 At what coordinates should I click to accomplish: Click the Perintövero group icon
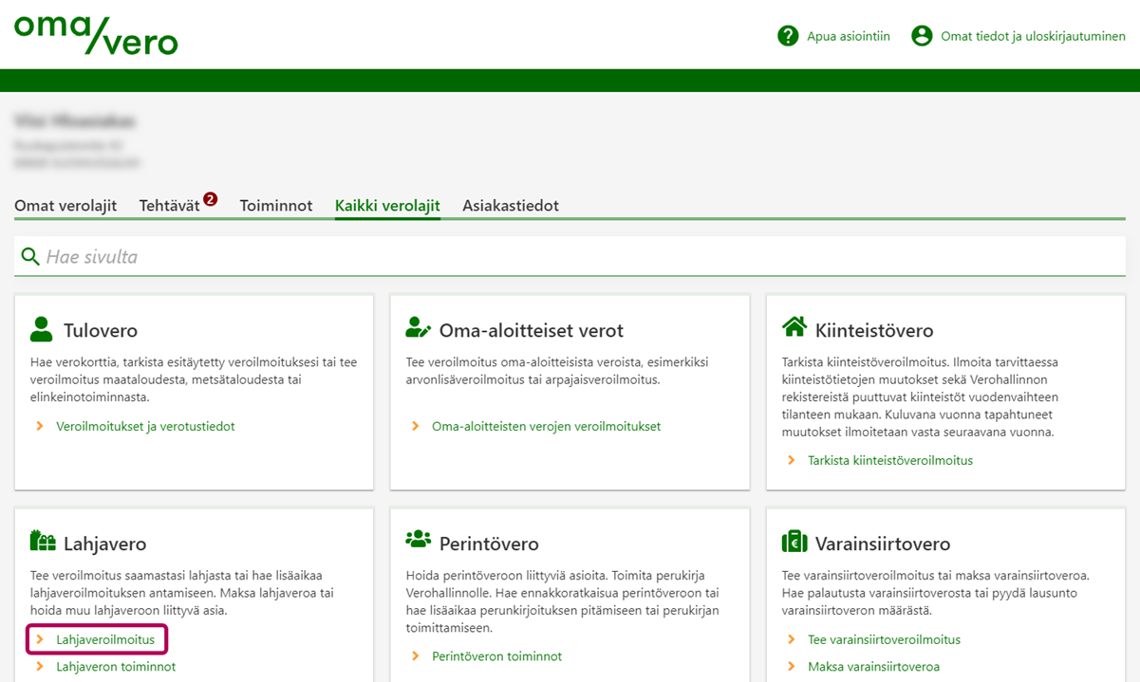(418, 540)
